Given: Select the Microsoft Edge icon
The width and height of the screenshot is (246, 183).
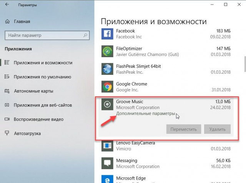Looking at the screenshot, I should point(106,179).
